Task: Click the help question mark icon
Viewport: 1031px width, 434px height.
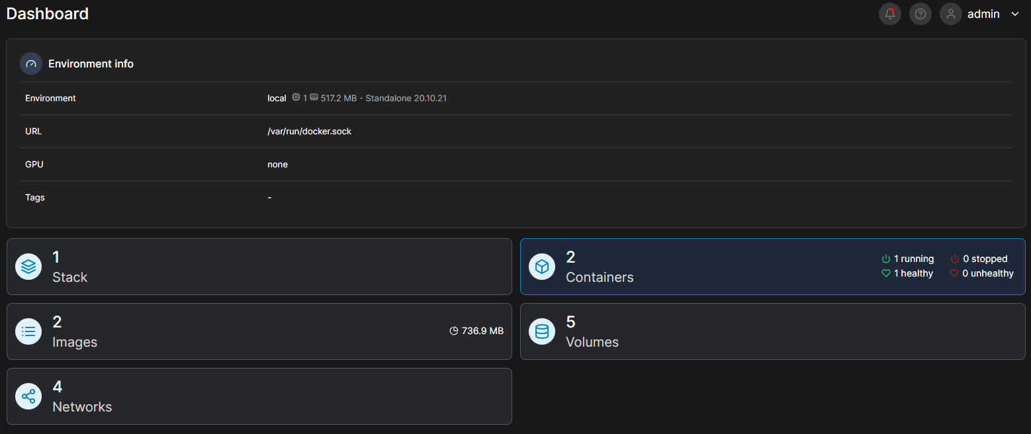Action: [x=920, y=14]
